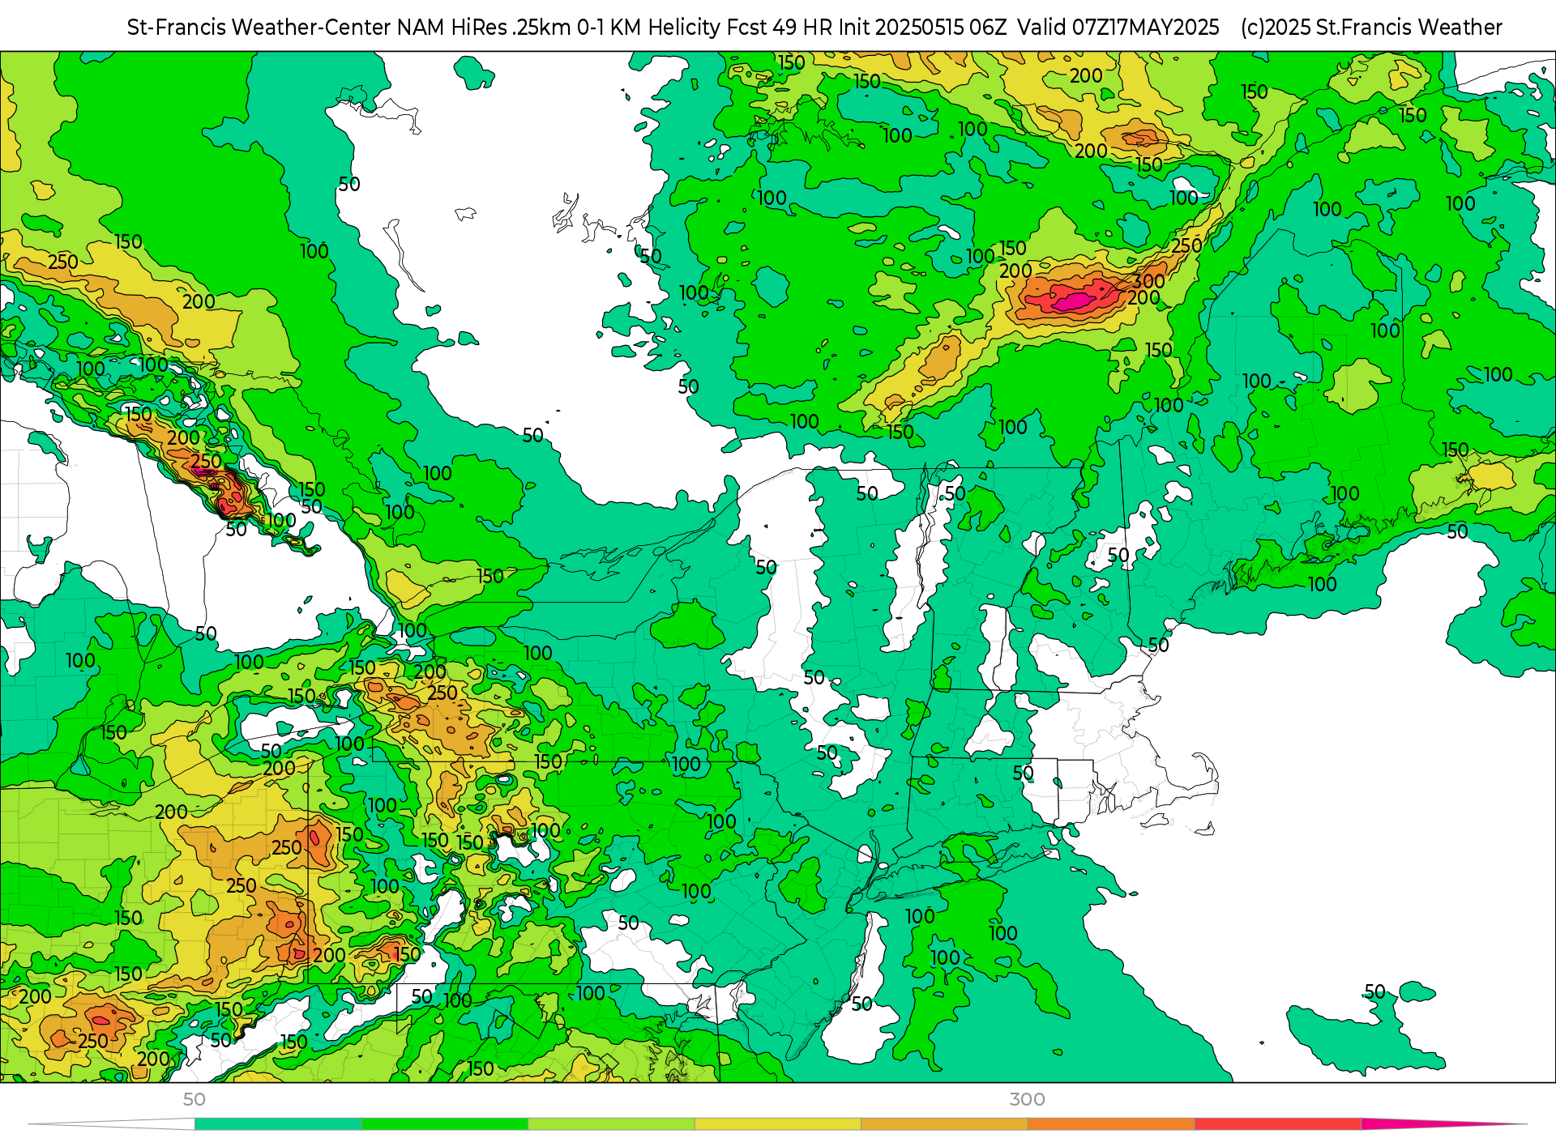1556x1134 pixels.
Task: Click the yellow-green colorbar segment
Action: [x=611, y=1124]
